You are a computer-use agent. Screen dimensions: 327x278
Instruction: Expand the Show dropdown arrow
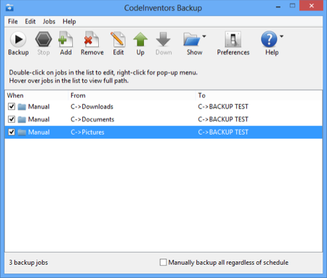click(x=204, y=36)
